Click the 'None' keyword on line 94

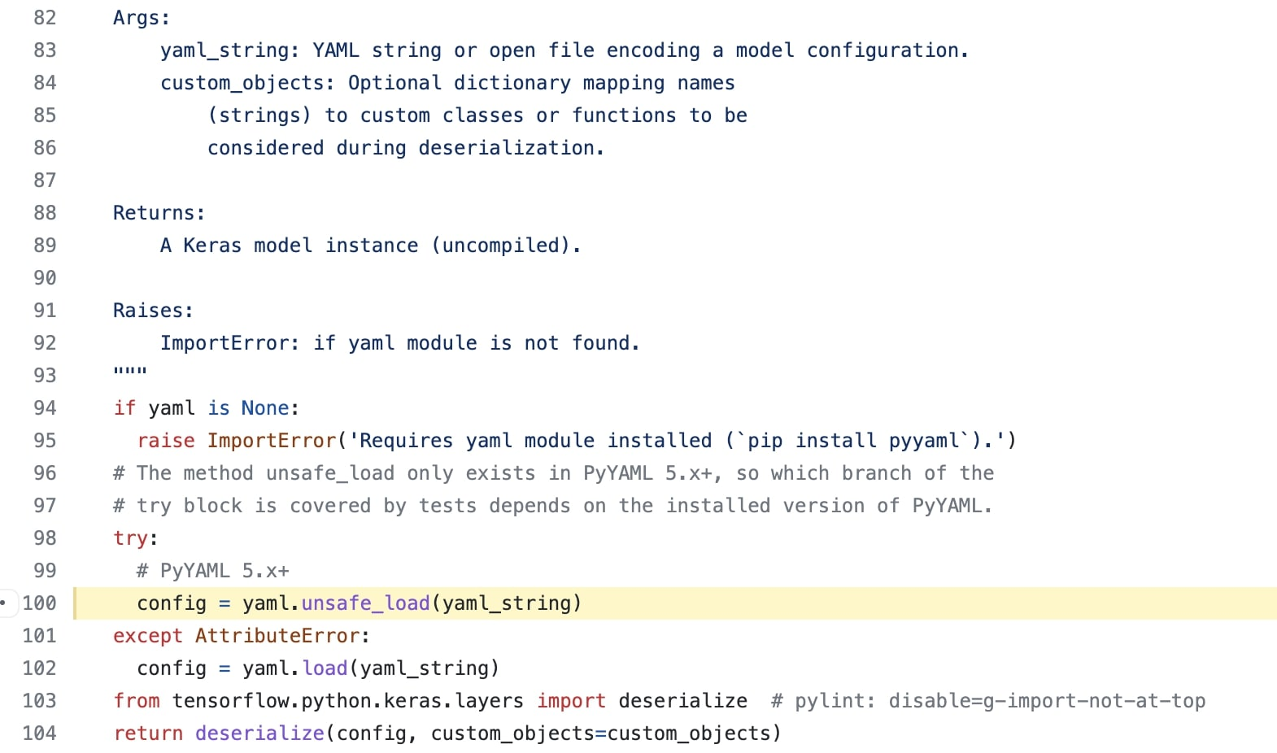265,408
